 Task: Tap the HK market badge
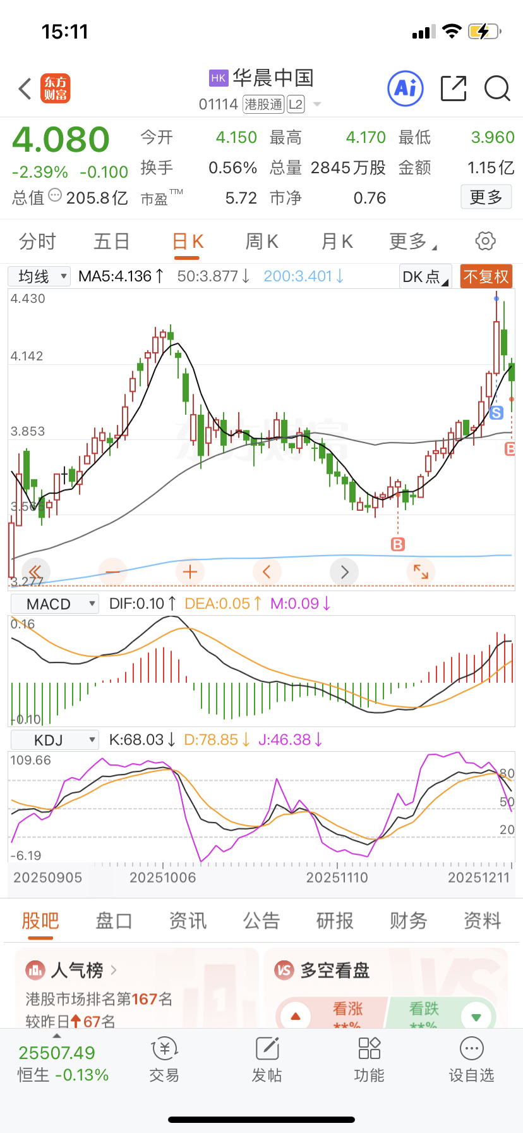[x=219, y=78]
